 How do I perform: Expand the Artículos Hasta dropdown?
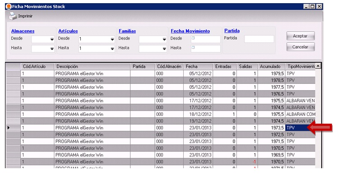pos(112,48)
